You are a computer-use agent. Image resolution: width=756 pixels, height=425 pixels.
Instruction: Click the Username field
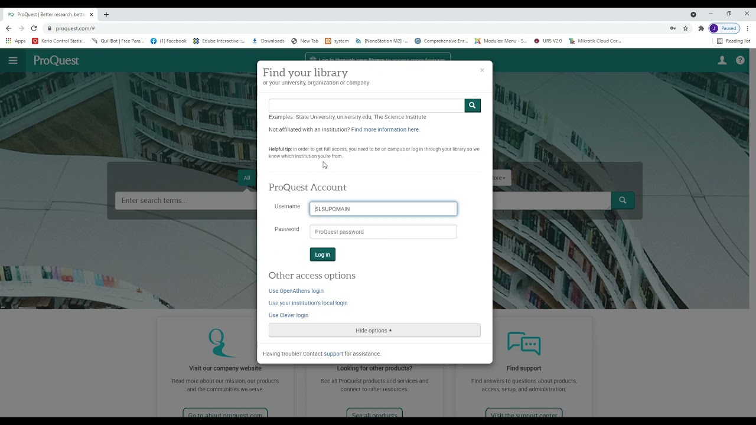click(383, 209)
